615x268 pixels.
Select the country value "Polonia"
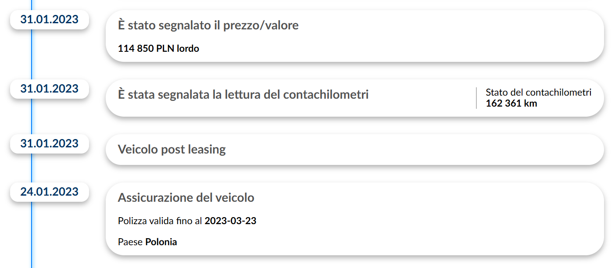coord(161,242)
